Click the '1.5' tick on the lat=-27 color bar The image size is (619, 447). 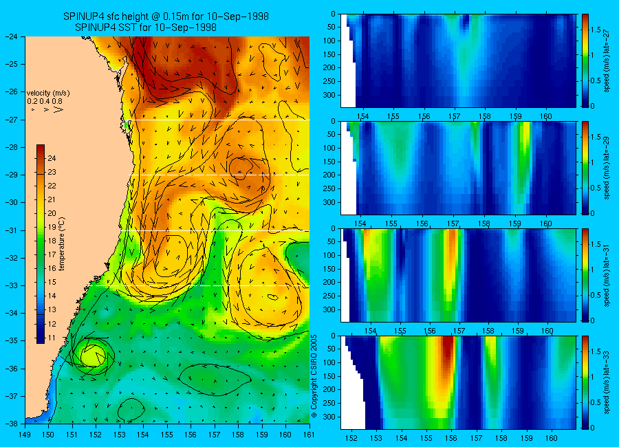point(596,30)
